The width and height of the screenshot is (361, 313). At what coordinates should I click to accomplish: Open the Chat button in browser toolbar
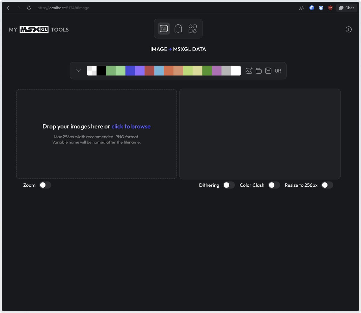click(x=347, y=8)
